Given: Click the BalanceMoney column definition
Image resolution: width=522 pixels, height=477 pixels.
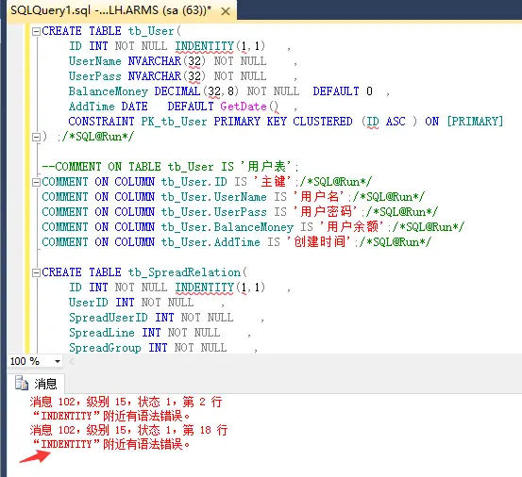Looking at the screenshot, I should click(109, 91).
